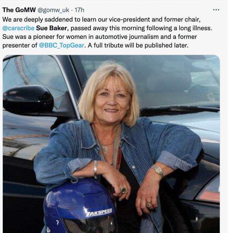Image resolution: width=229 pixels, height=233 pixels.
Task: Open The GoMW profile via display name
Action: pyautogui.click(x=19, y=10)
